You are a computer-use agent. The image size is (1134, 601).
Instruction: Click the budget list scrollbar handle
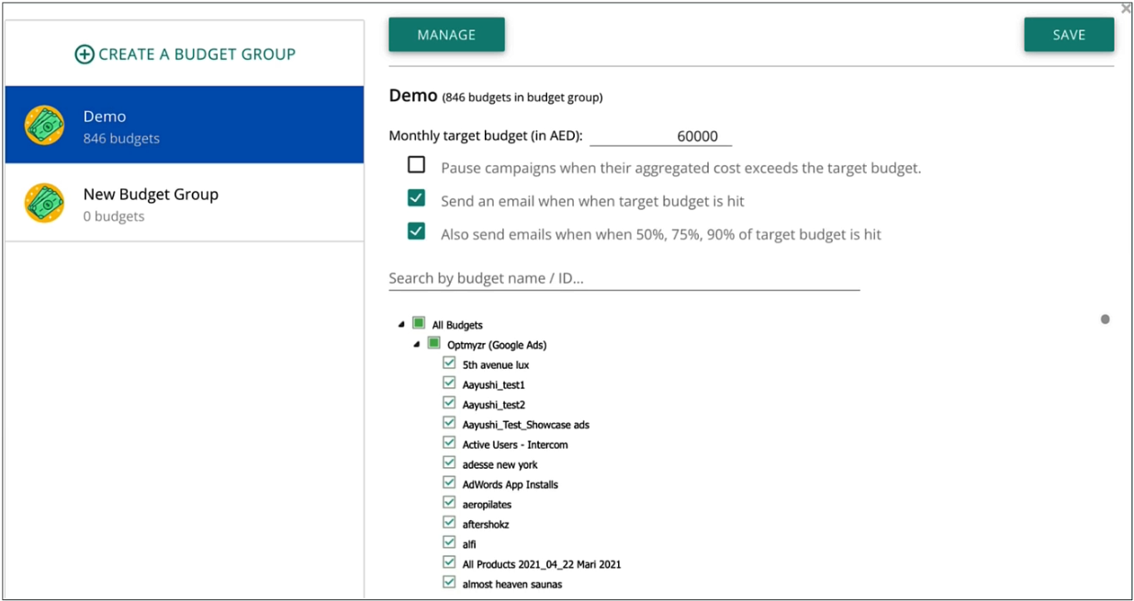point(1105,319)
